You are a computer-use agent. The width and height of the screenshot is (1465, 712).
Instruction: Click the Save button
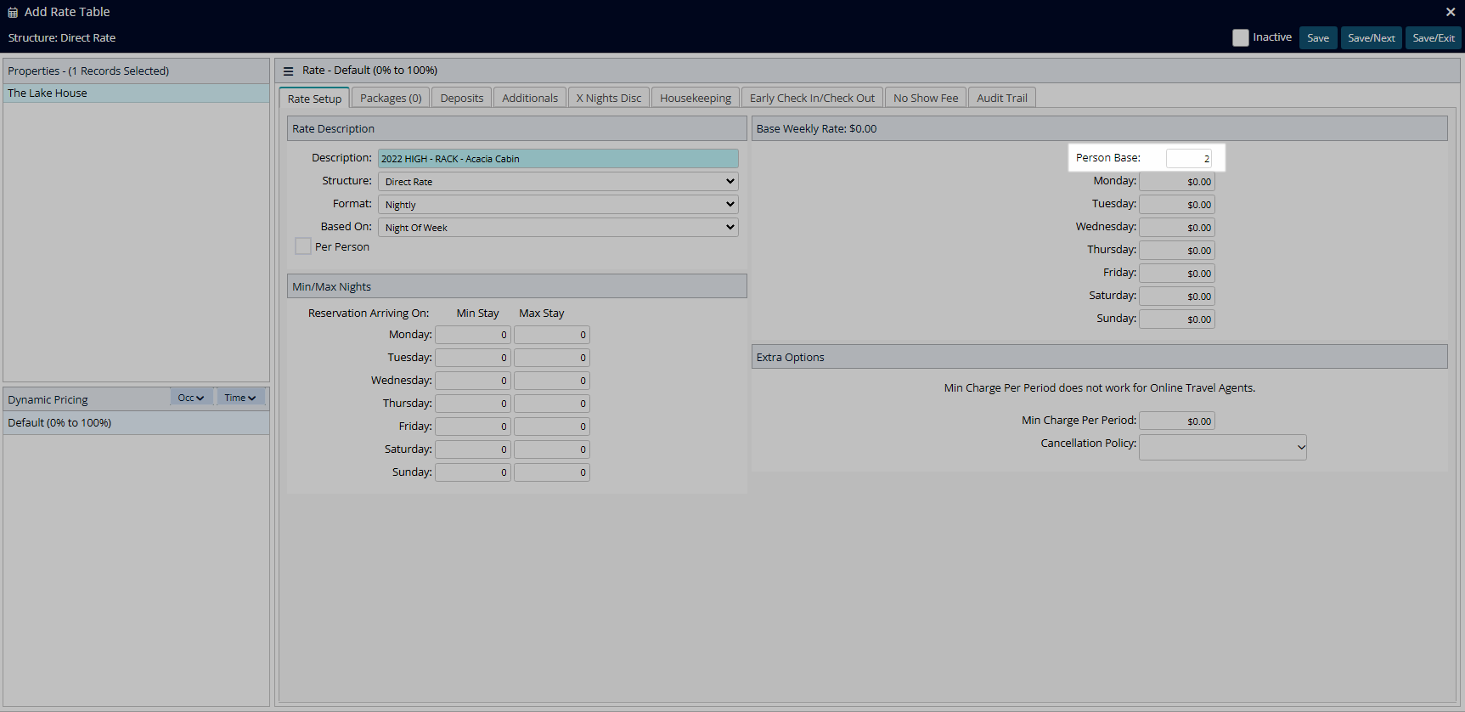1318,37
